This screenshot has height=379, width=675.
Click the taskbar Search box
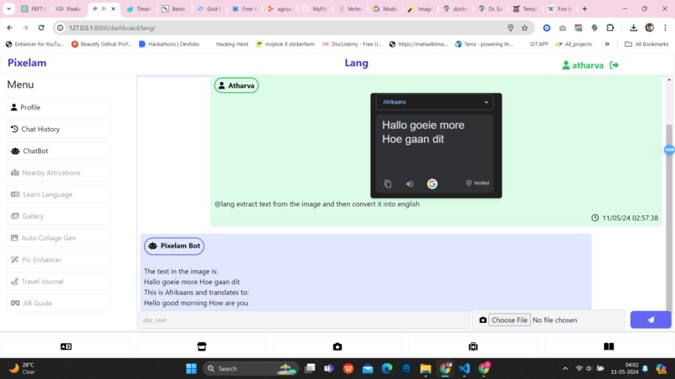tap(250, 369)
